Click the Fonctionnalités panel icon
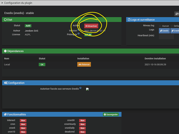This screenshot has height=134, width=179. [5, 114]
